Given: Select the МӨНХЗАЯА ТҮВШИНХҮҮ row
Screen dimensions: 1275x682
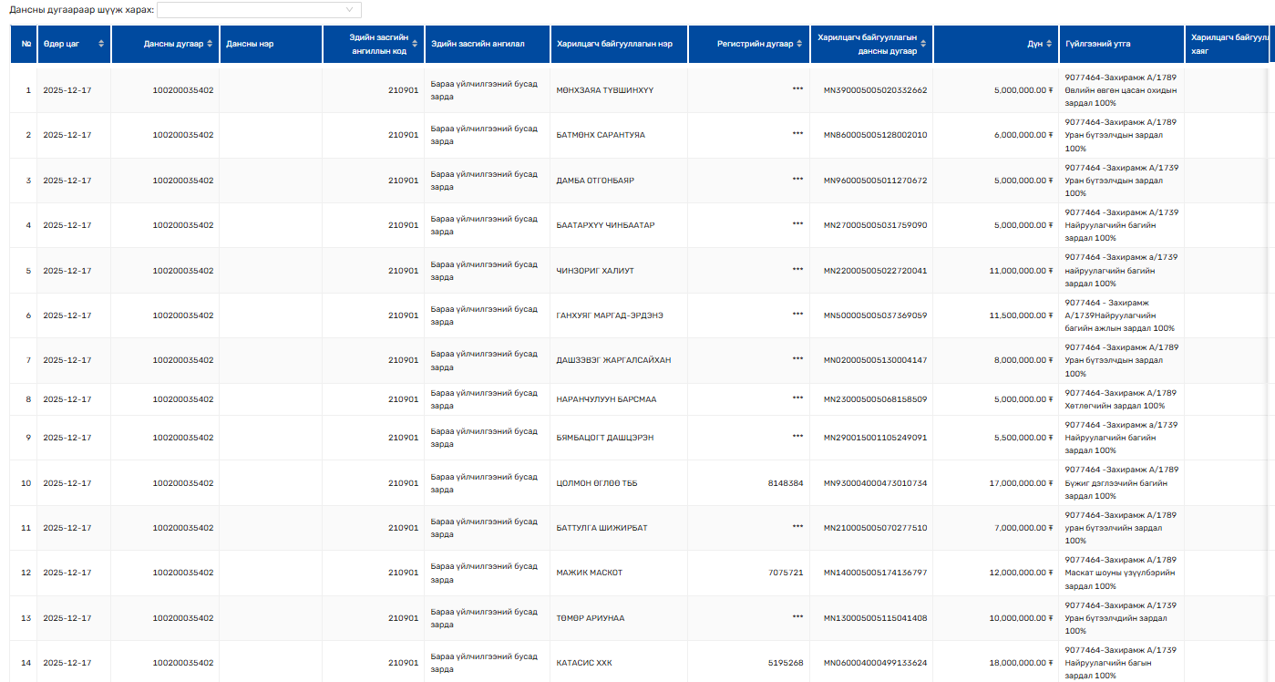Looking at the screenshot, I should (x=605, y=90).
